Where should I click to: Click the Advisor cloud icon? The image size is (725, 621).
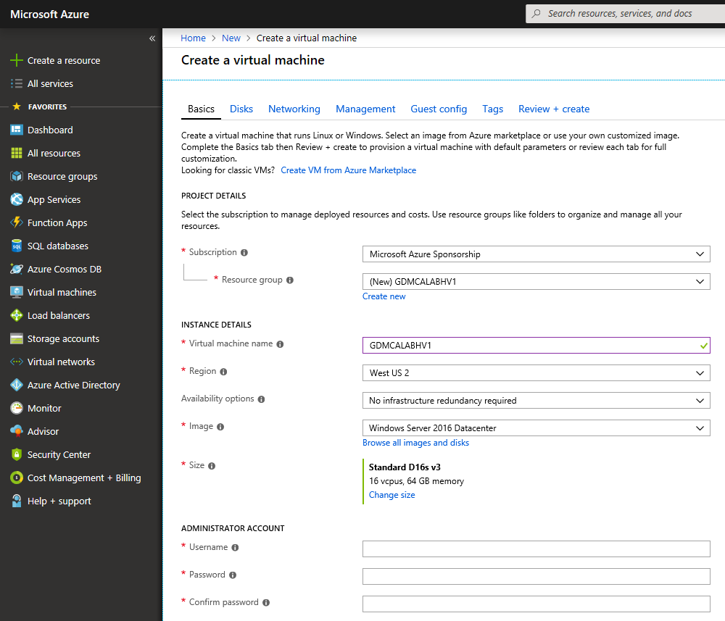[16, 431]
